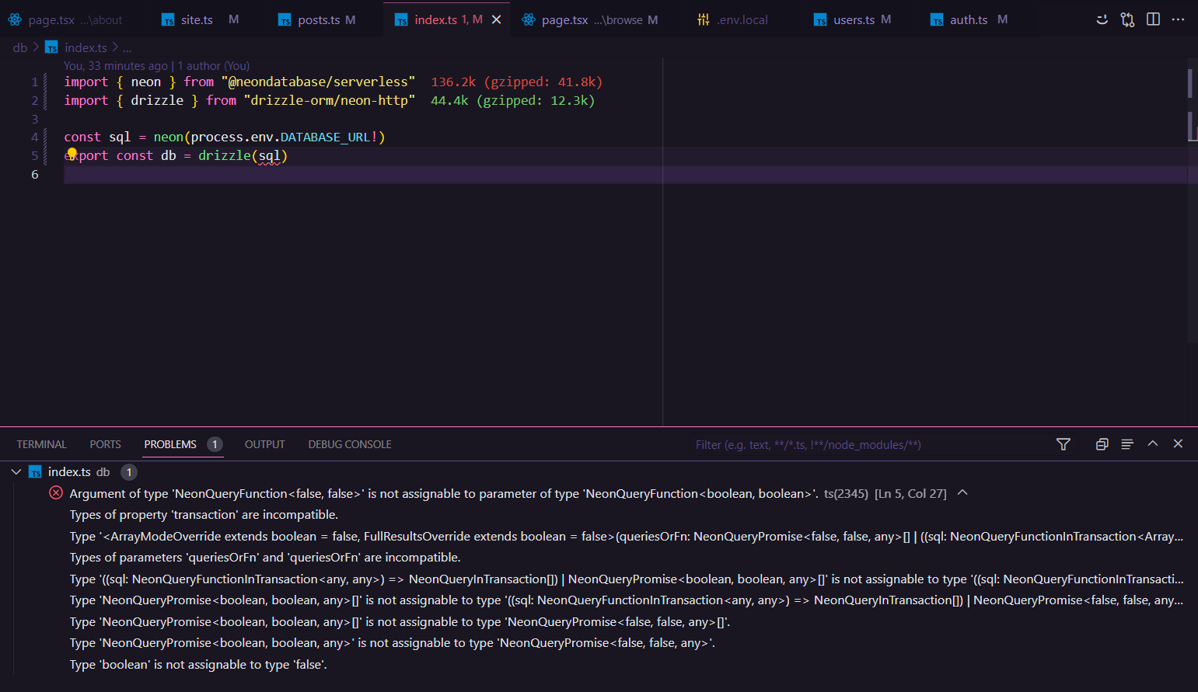Hide the bottom panel with its X

point(1178,443)
